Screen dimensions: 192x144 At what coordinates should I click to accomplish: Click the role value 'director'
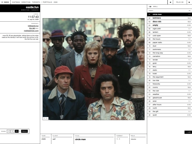[x=133, y=139]
